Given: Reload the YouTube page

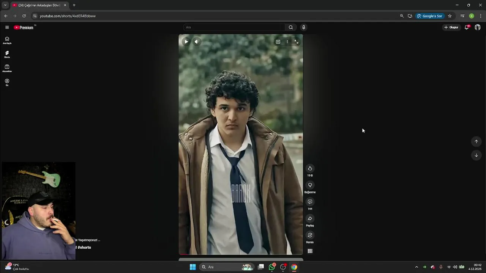Looking at the screenshot, I should tap(24, 16).
